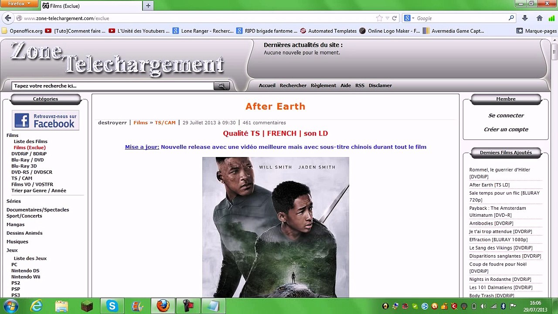This screenshot has height=314, width=558.
Task: Open the RSS menu item
Action: point(360,85)
